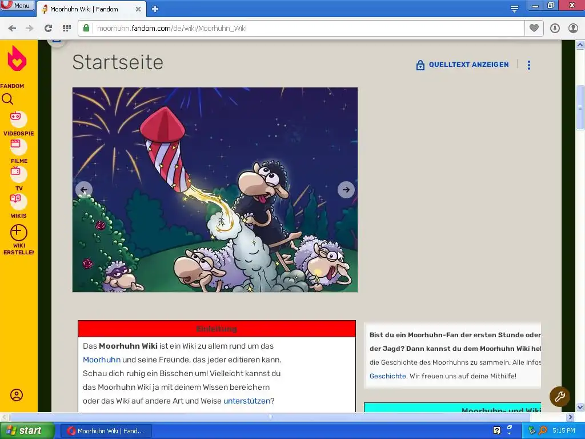Go forward with the browser forward arrow
The height and width of the screenshot is (439, 585).
30,29
